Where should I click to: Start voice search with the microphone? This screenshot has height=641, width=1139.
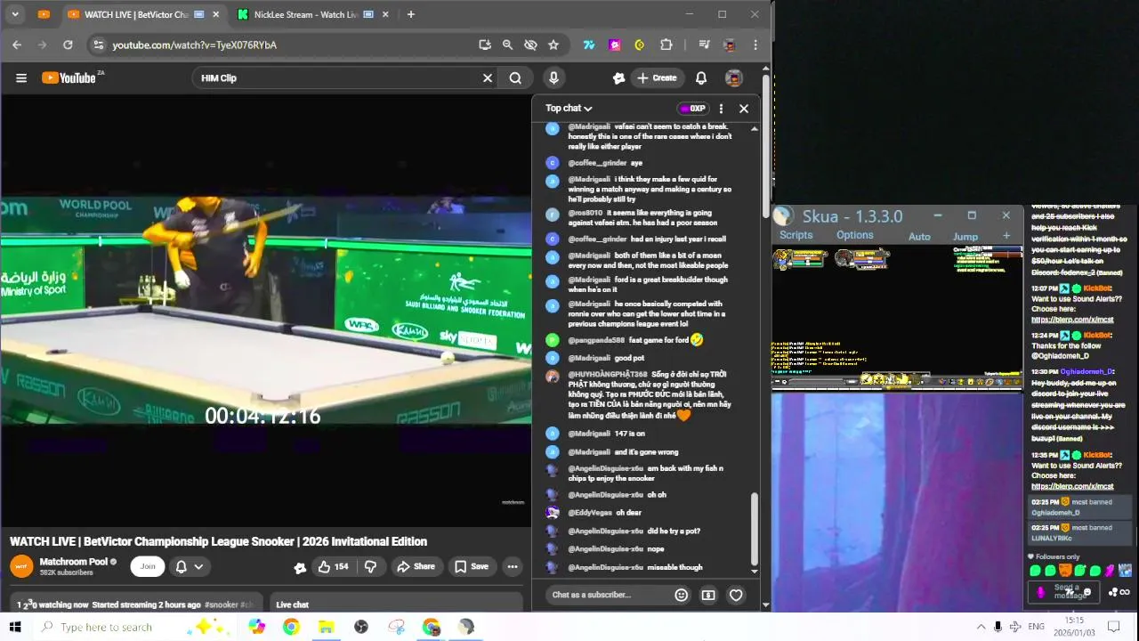553,78
